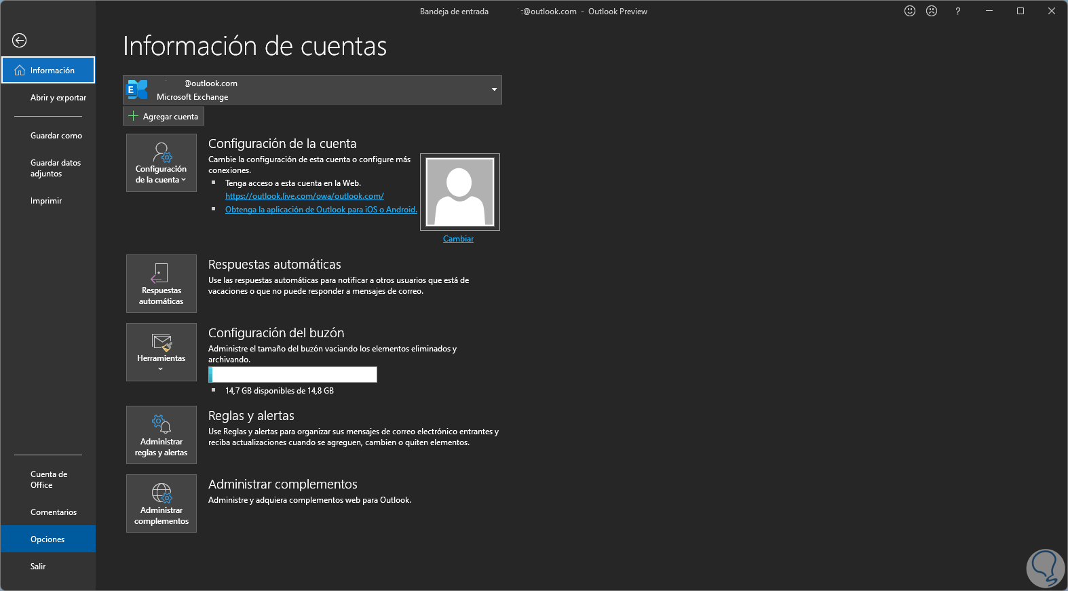Click the happy smiley feedback icon
Image resolution: width=1068 pixels, height=591 pixels.
(910, 11)
